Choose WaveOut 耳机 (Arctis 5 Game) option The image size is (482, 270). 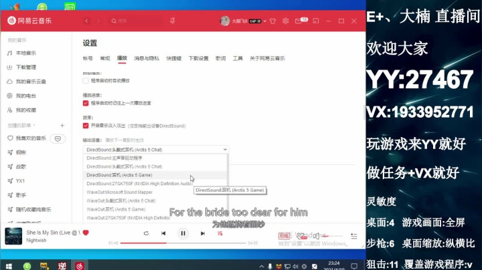click(x=155, y=210)
